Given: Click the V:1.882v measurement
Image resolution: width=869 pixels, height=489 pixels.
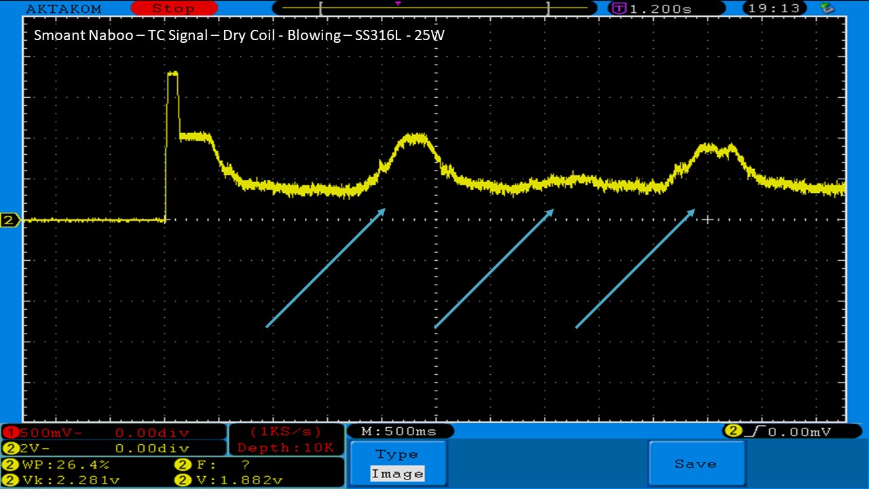Looking at the screenshot, I should tap(229, 480).
